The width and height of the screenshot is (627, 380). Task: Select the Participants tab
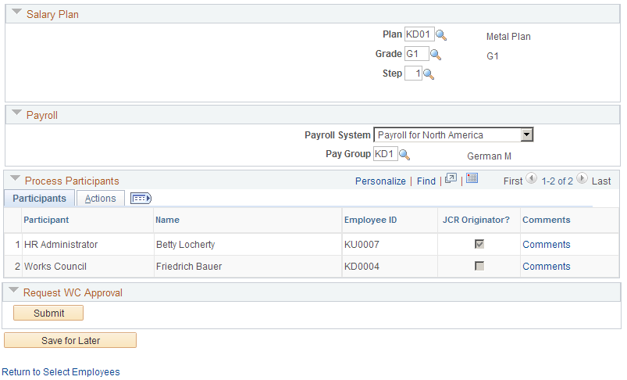[39, 198]
